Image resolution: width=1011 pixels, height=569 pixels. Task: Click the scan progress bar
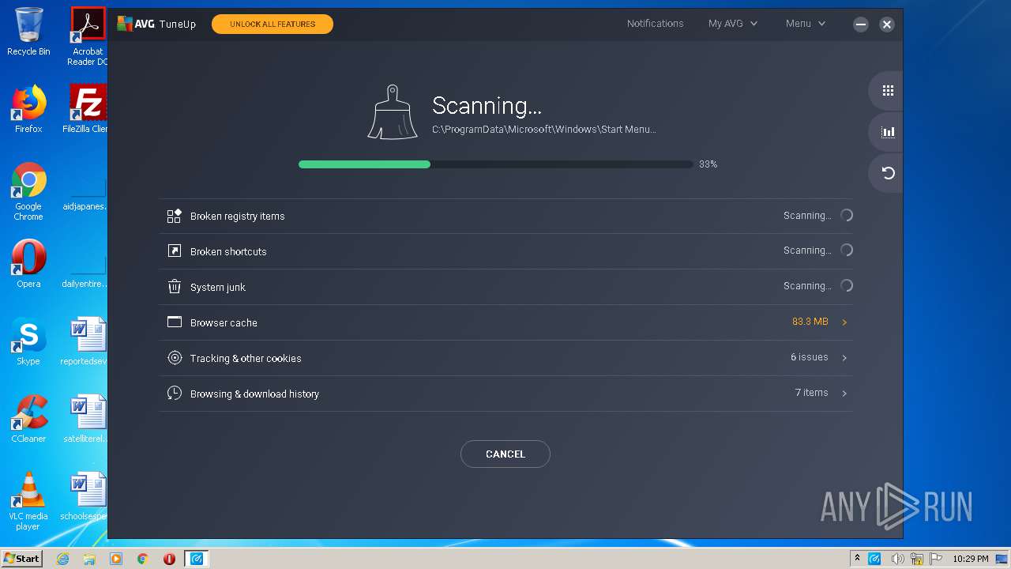point(495,164)
